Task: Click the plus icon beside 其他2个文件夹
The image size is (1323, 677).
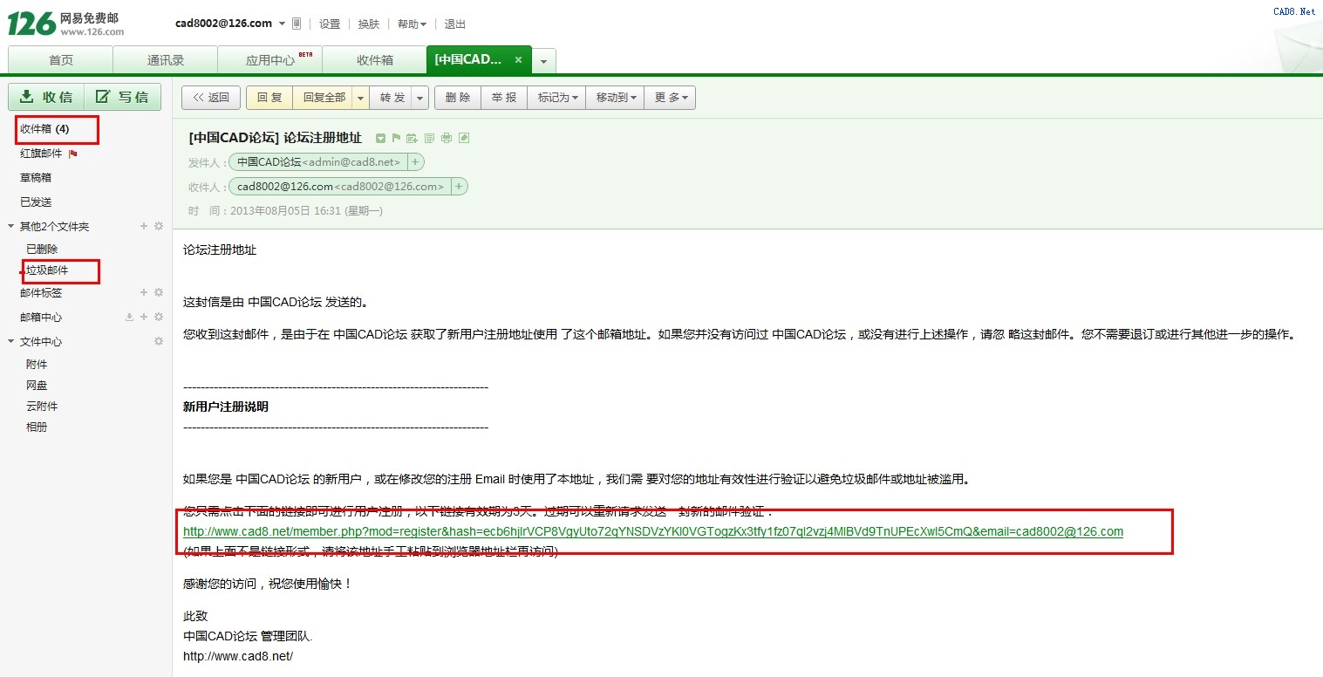Action: click(x=144, y=226)
